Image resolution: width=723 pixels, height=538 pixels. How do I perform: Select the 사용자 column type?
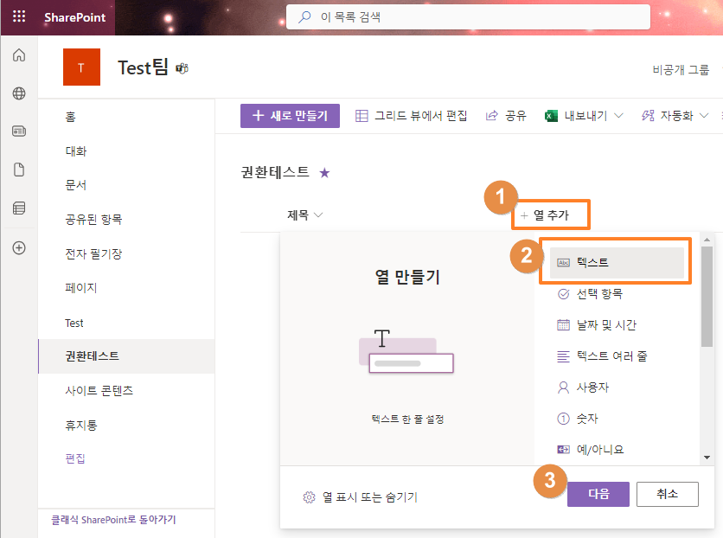(x=617, y=387)
